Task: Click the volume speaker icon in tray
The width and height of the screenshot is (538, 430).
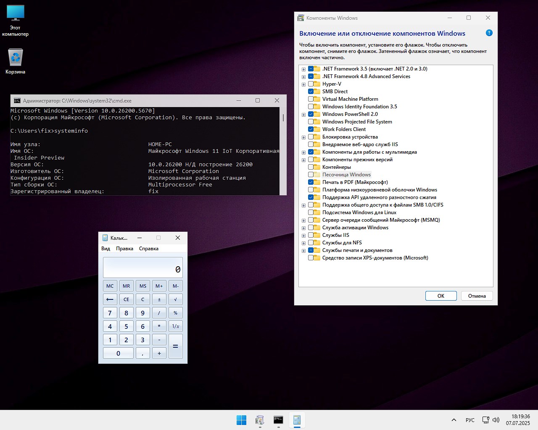Action: tap(496, 420)
